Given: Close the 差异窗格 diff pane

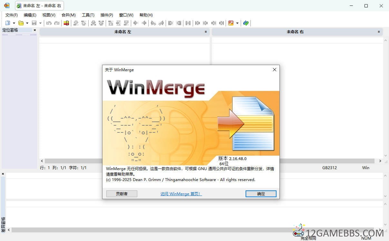Looking at the screenshot, I should point(3,174).
